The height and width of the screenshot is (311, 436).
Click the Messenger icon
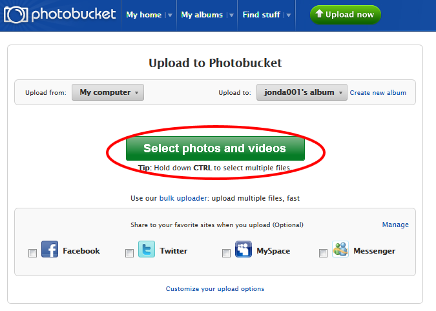[x=340, y=249]
